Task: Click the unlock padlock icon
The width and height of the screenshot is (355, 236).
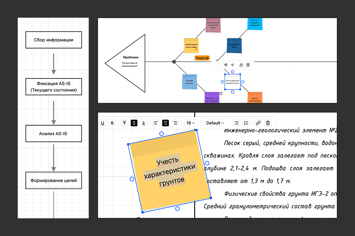Action: coord(241,65)
